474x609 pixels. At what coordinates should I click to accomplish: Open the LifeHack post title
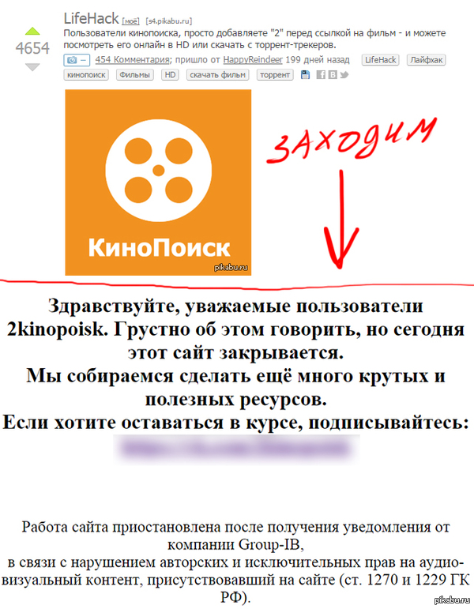click(x=92, y=18)
